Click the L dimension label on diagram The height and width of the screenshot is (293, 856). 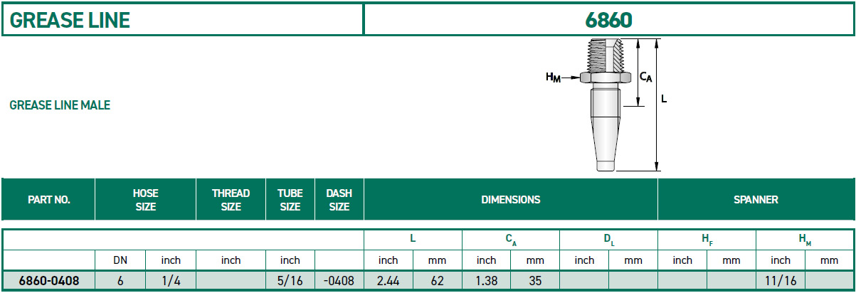coord(664,100)
